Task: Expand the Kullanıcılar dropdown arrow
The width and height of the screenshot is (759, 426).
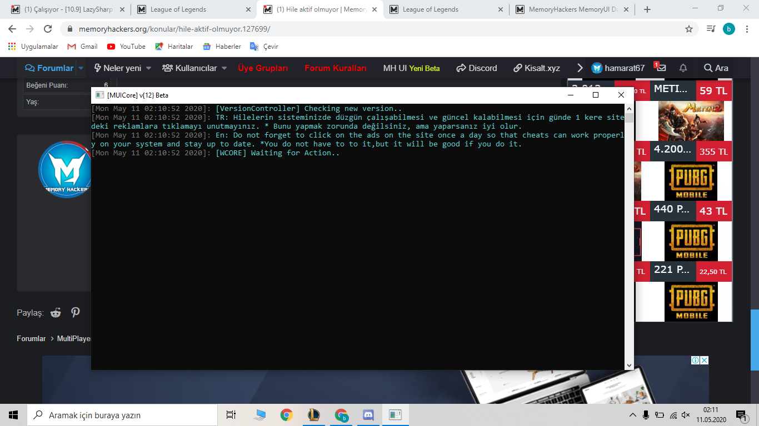Action: 224,68
